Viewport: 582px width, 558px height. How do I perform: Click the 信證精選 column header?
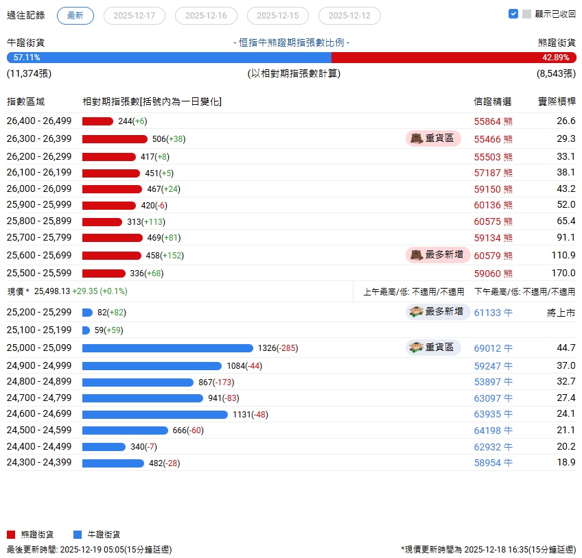point(493,101)
